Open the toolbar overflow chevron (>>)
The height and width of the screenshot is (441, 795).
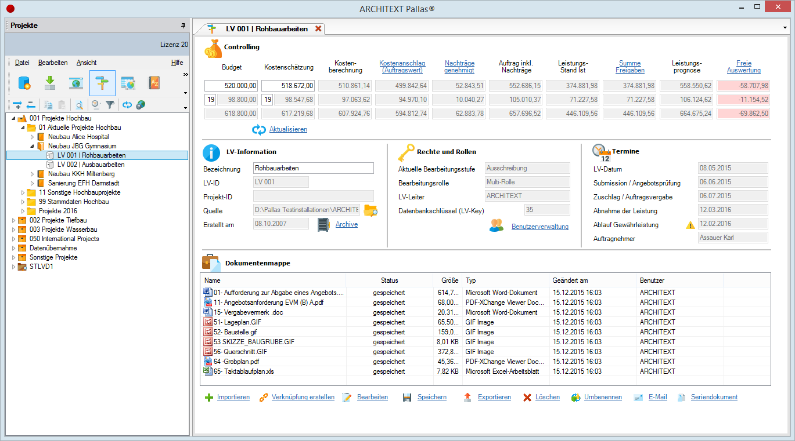pos(185,74)
